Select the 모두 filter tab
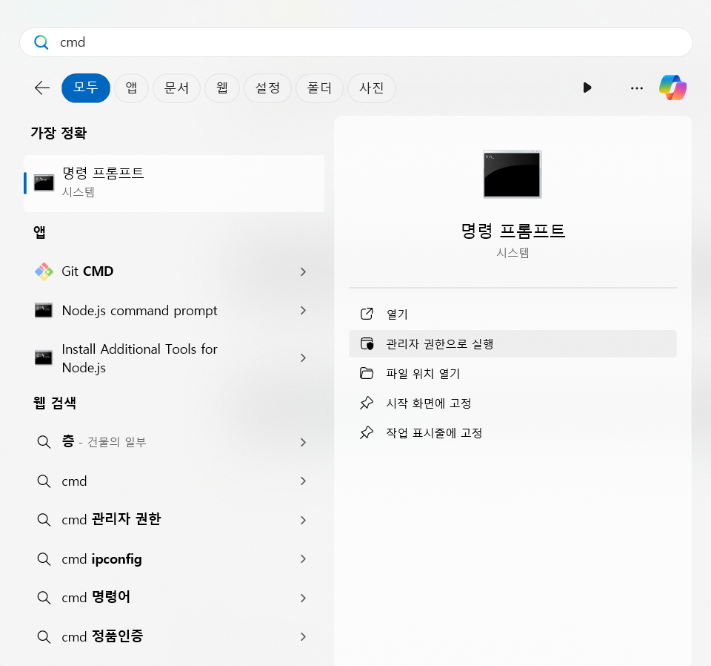711x666 pixels. tap(86, 88)
